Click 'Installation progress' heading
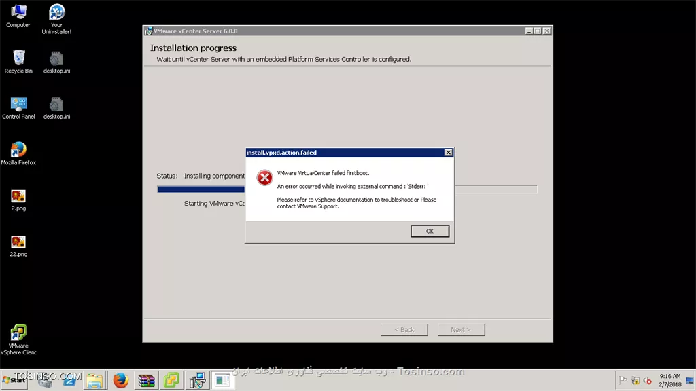 click(193, 48)
